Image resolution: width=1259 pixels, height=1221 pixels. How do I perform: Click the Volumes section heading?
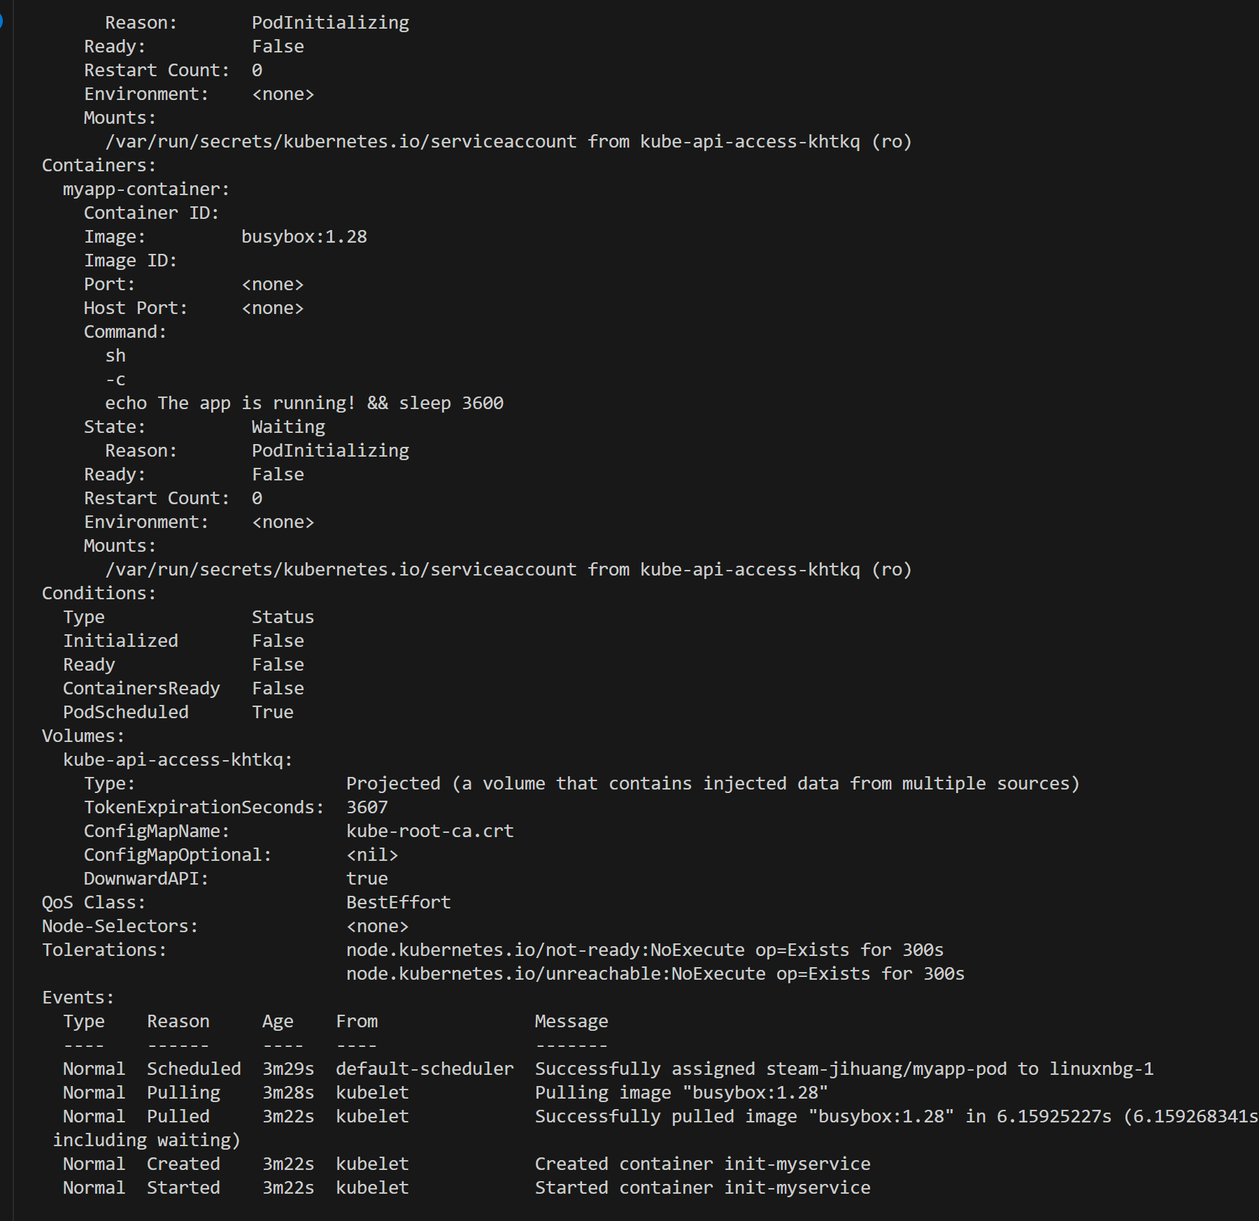pyautogui.click(x=83, y=736)
